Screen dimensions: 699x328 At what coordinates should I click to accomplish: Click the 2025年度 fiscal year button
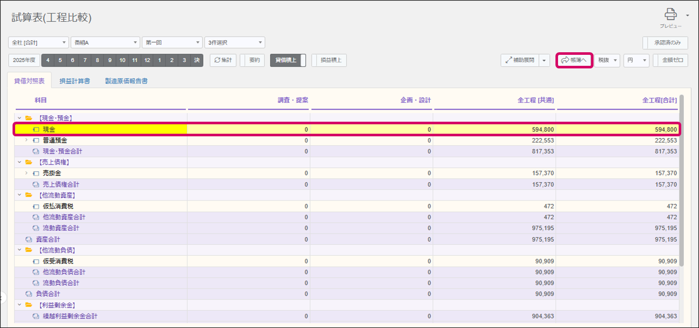point(25,60)
